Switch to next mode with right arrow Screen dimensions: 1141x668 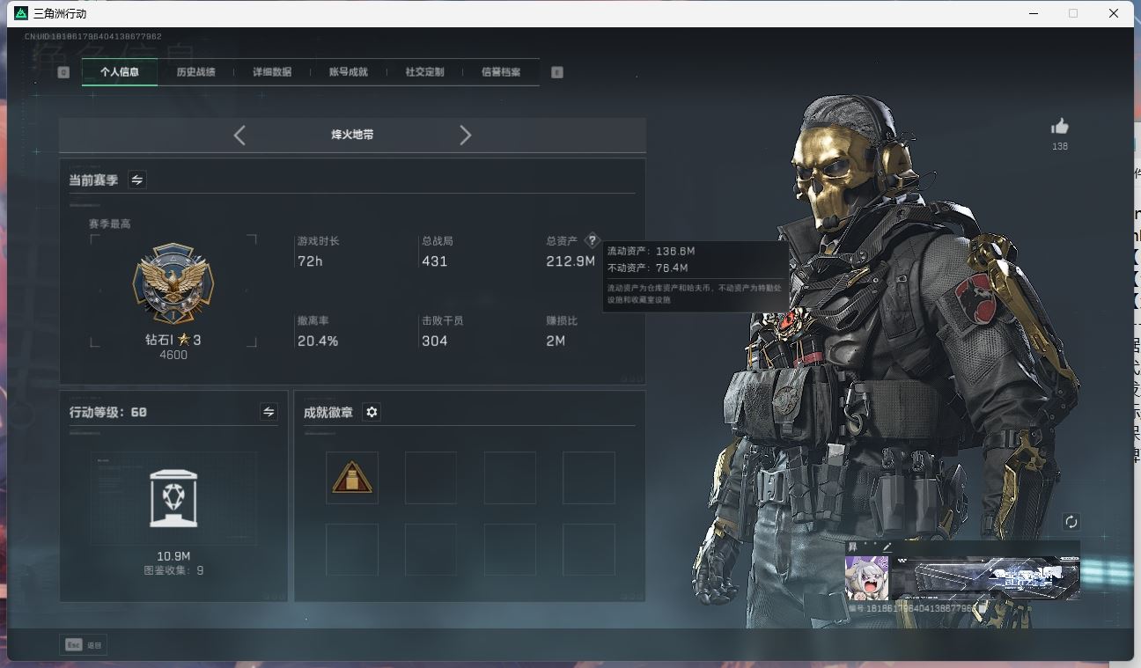click(x=465, y=135)
